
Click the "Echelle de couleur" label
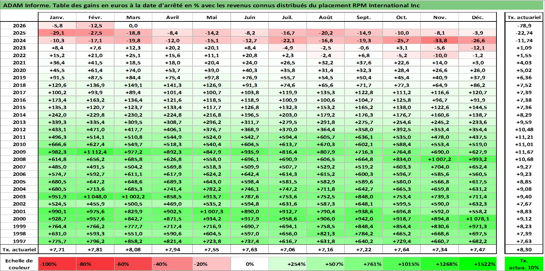coord(19,264)
